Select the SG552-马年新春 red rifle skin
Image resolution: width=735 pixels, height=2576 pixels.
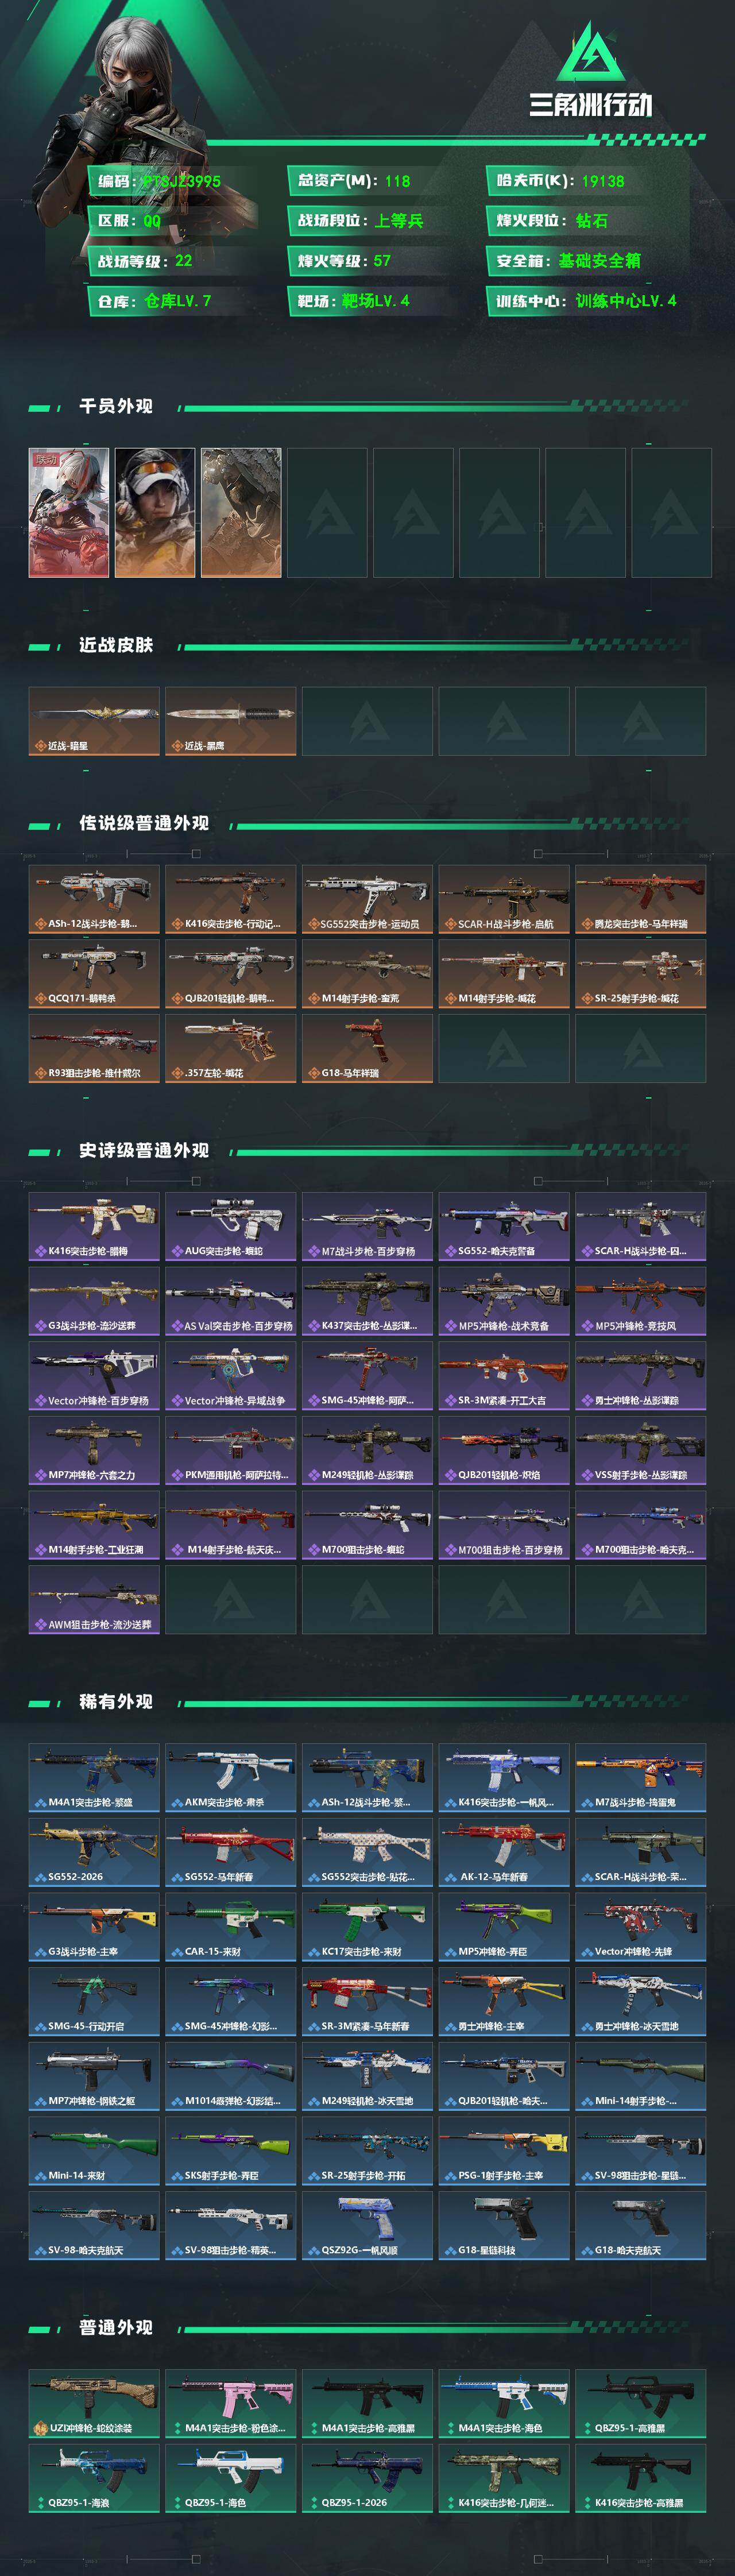pyautogui.click(x=231, y=1852)
